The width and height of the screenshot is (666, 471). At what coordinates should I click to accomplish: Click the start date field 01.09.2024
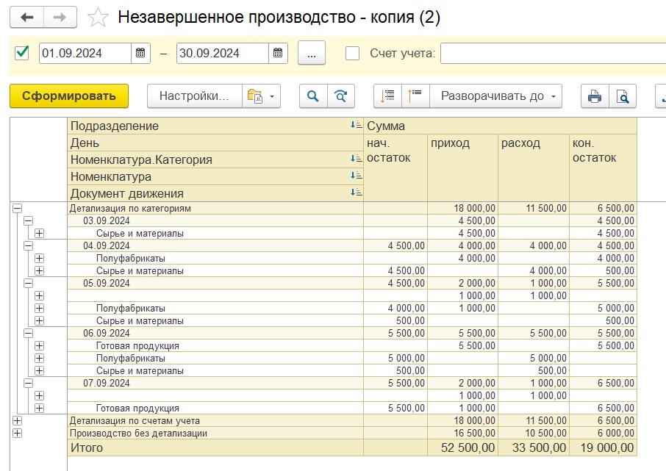click(85, 53)
